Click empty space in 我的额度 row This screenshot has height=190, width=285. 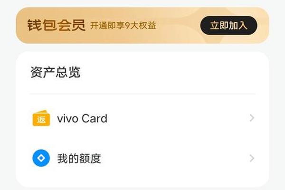(174, 158)
